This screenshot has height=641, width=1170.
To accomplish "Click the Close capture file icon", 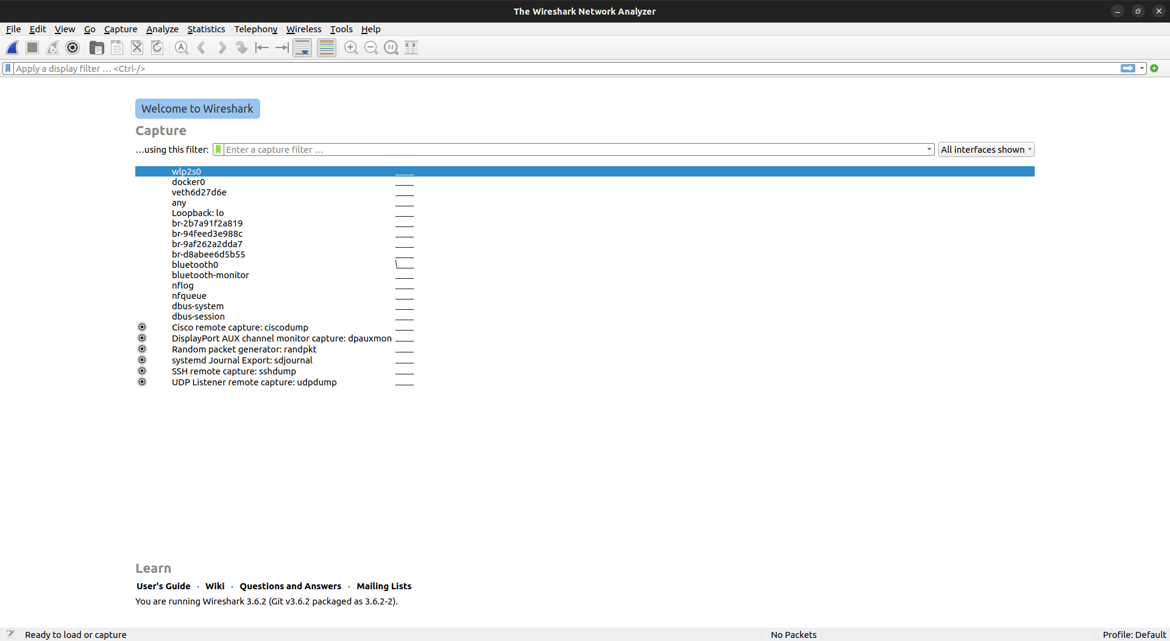I will pyautogui.click(x=137, y=47).
